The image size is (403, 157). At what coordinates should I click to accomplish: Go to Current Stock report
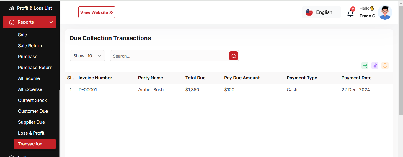coord(32,100)
